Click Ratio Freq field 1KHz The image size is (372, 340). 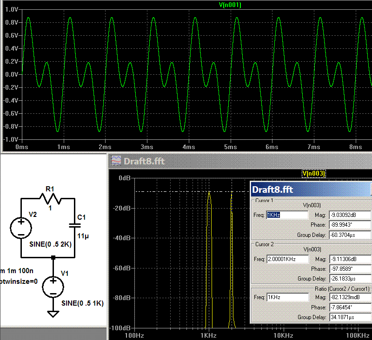(x=287, y=297)
